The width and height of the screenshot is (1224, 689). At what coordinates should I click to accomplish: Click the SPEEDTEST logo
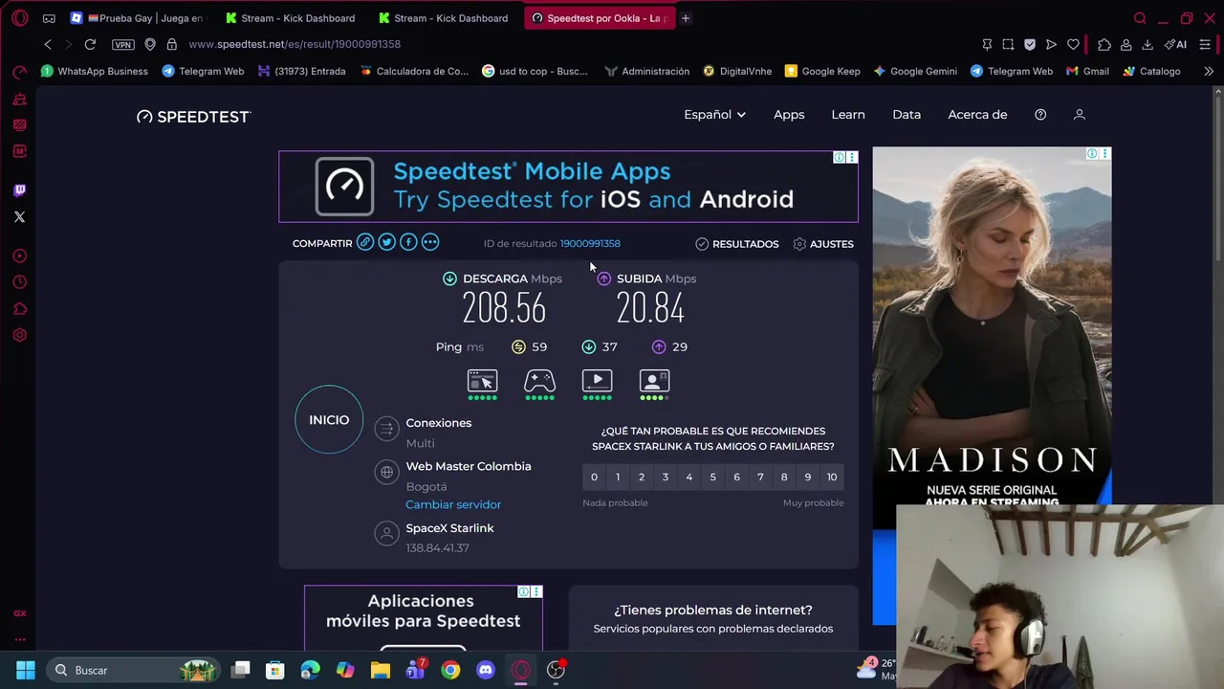point(193,116)
